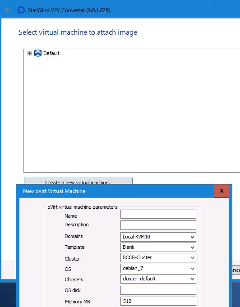
Task: Click the Chipsets dropdown arrow chevron
Action: coord(192,279)
